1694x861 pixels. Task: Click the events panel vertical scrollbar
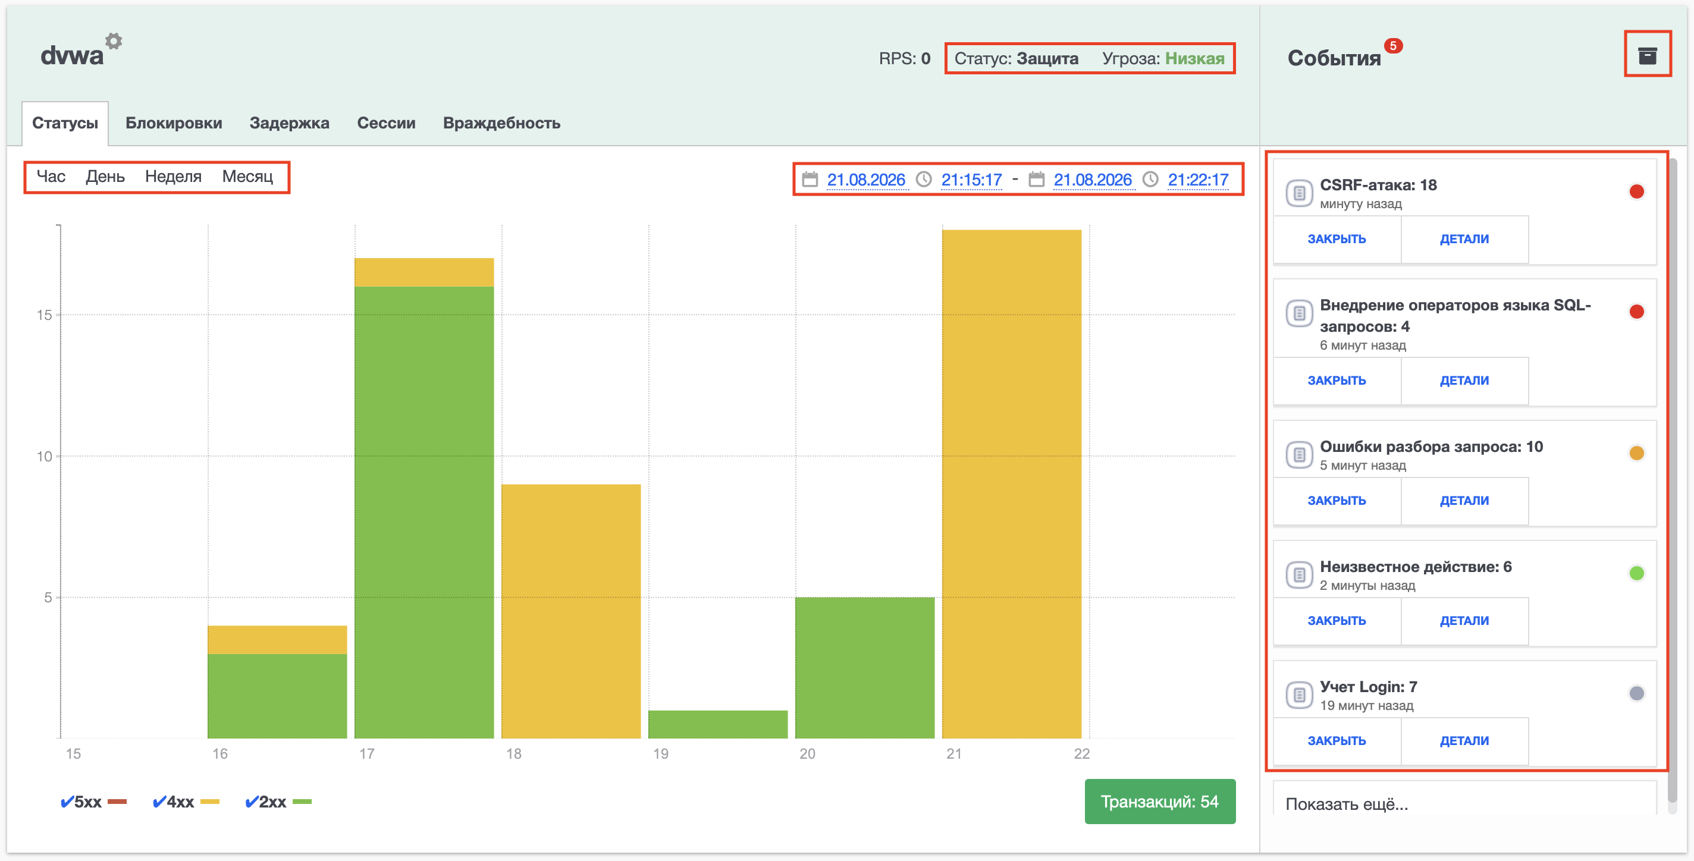click(1673, 480)
